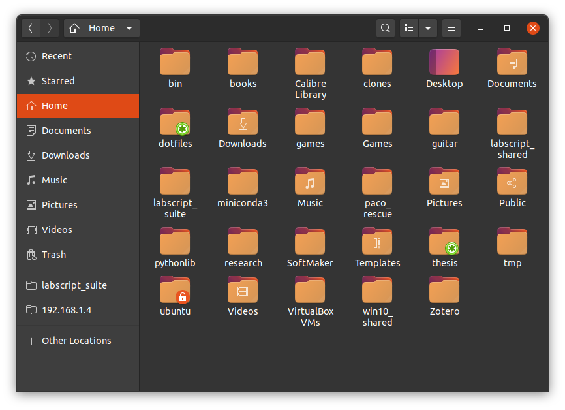
Task: Open 192.168.1.4 network bookmark
Action: click(78, 310)
